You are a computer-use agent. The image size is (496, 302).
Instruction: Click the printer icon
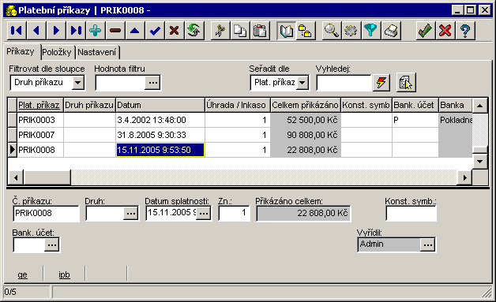[391, 31]
